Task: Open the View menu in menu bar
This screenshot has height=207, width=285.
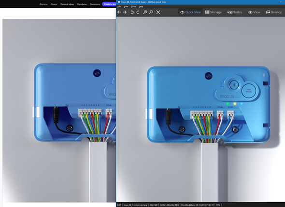Action: (x=126, y=7)
